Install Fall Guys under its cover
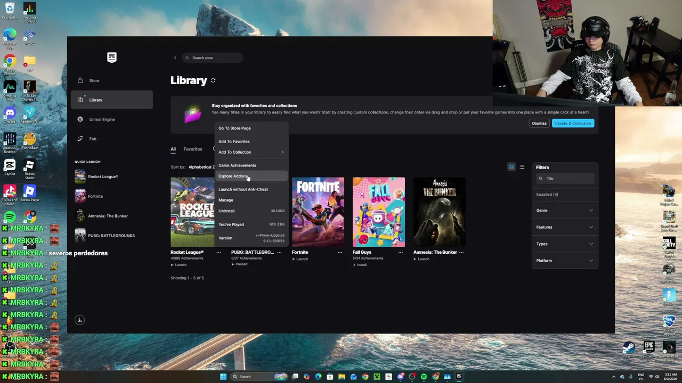Image resolution: width=682 pixels, height=383 pixels. [x=360, y=265]
